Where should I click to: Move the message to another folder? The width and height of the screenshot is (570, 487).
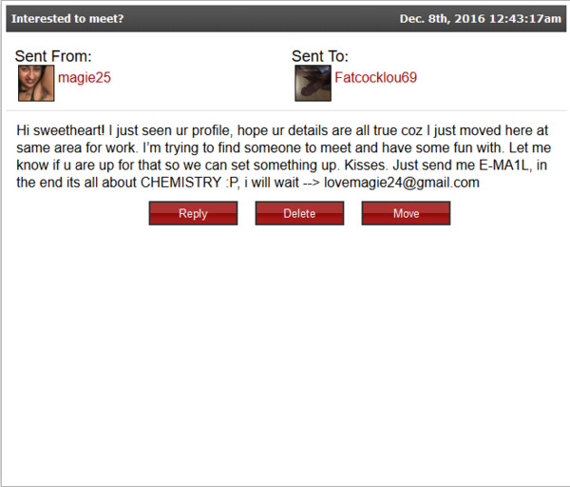tap(406, 213)
